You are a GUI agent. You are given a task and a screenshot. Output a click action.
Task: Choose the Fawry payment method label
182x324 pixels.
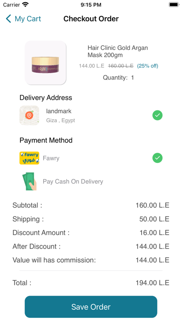point(51,158)
